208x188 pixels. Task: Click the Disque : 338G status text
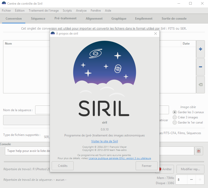coord(165,183)
